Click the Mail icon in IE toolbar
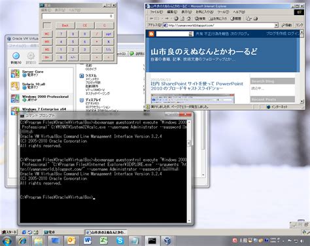310x246 pixels. (249, 19)
